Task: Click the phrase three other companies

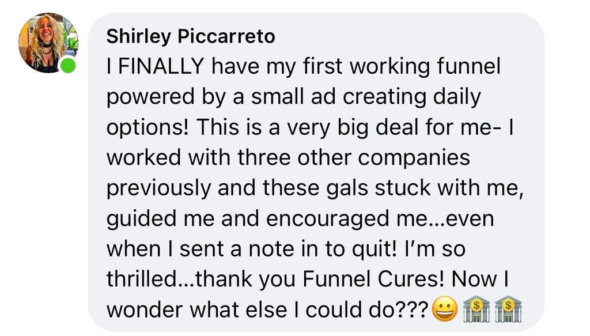Action: [353, 158]
